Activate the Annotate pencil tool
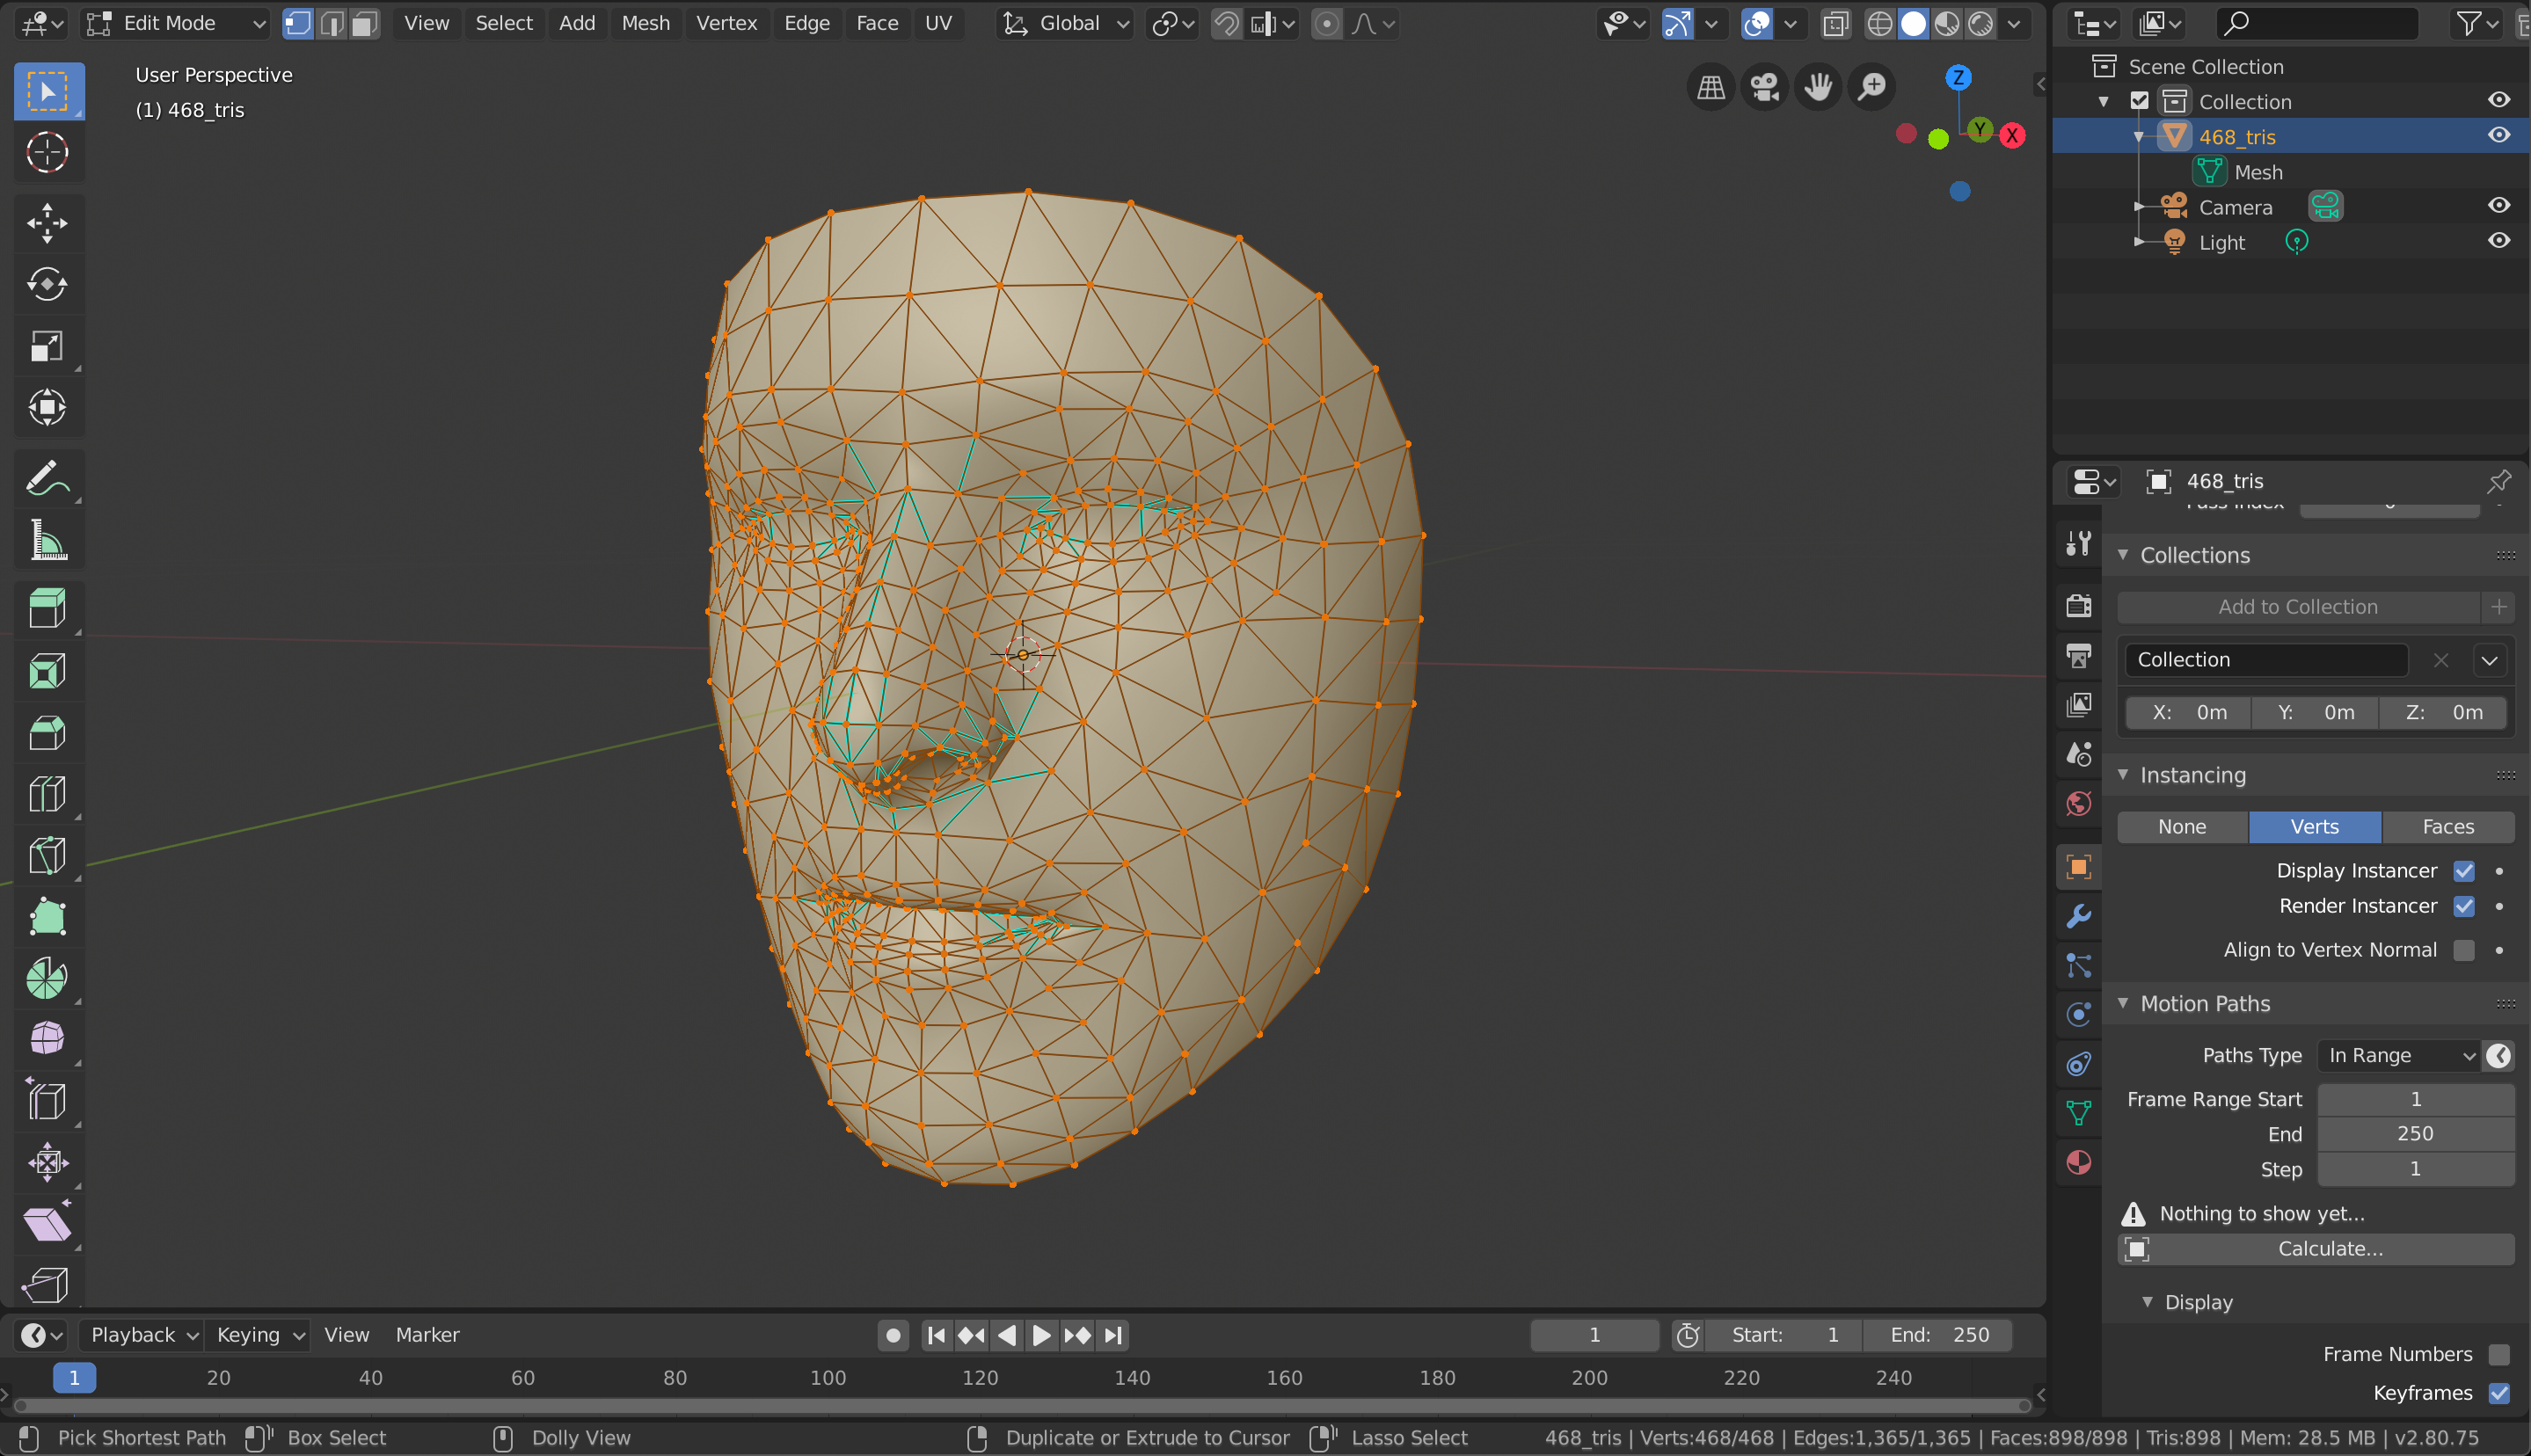Viewport: 2531px width, 1456px height. click(x=47, y=480)
